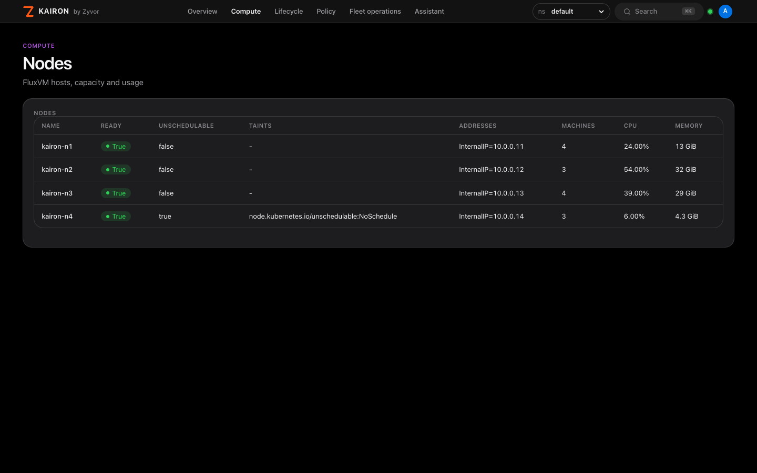Click the Taints column header
Screen dimensions: 757x473
coord(260,126)
